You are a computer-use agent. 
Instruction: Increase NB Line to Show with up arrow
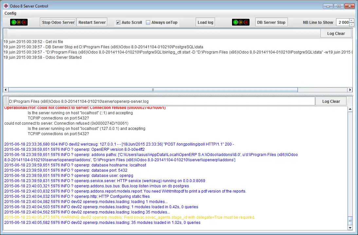pos(352,21)
